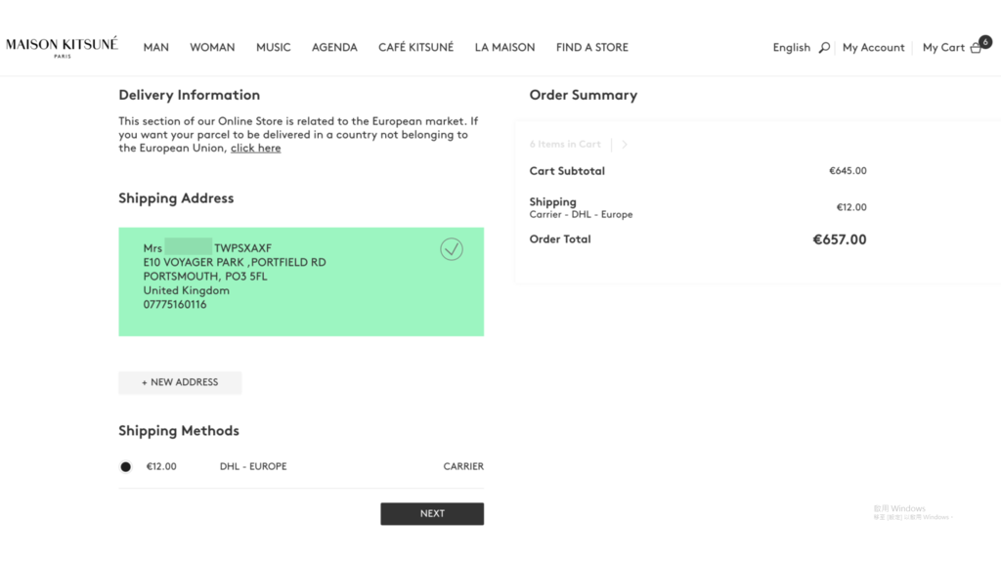Open My Account link
The image size is (1001, 563).
tap(873, 47)
